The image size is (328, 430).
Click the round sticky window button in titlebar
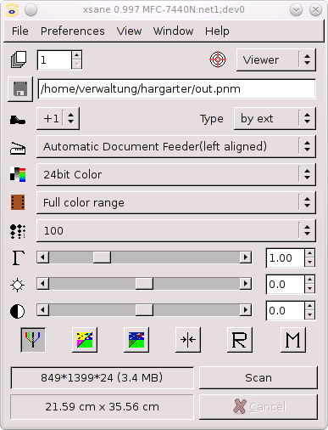pos(31,10)
